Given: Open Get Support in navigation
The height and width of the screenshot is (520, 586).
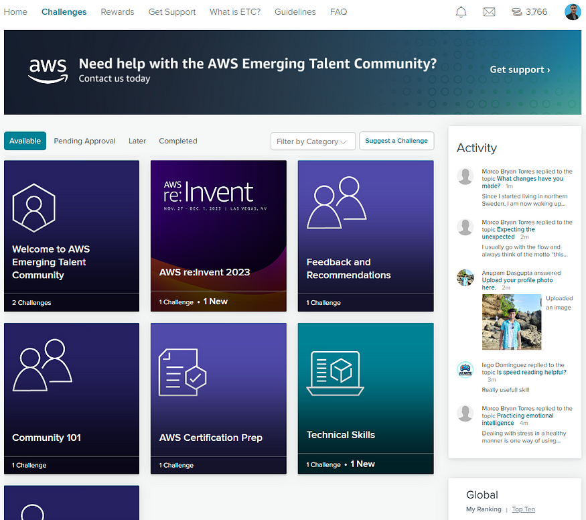Looking at the screenshot, I should (x=172, y=12).
